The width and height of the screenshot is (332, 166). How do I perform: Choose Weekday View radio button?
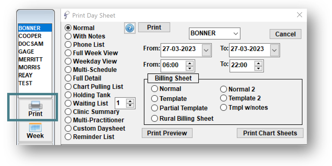(68, 61)
